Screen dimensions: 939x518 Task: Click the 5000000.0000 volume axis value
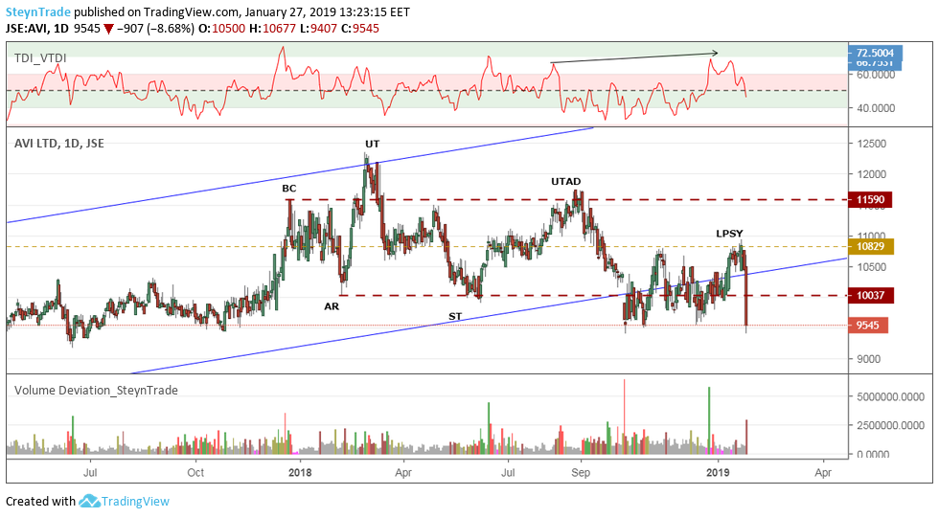coord(890,397)
